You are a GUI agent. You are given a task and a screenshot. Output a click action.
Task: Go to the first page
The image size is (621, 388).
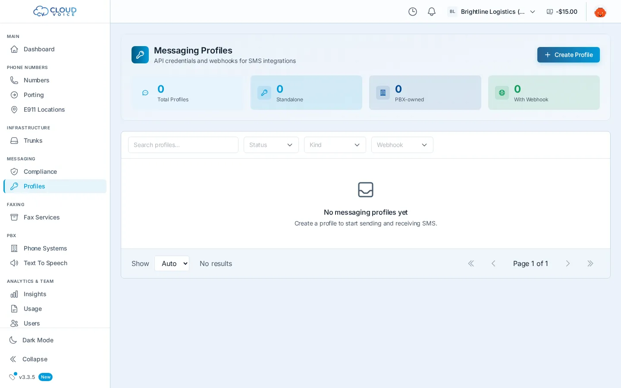pyautogui.click(x=471, y=263)
